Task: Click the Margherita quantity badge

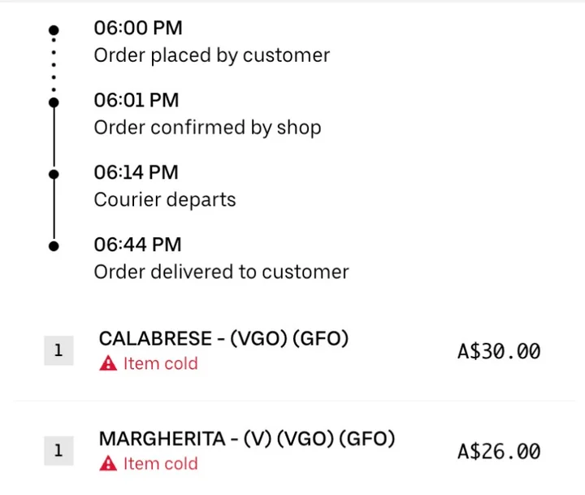Action: (58, 450)
